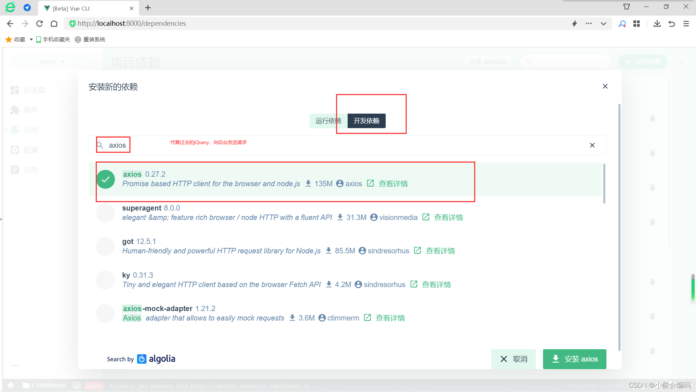Clear the dependency search field
Image resolution: width=696 pixels, height=392 pixels.
point(592,145)
